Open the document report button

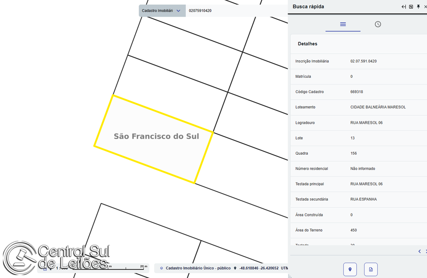point(371,269)
